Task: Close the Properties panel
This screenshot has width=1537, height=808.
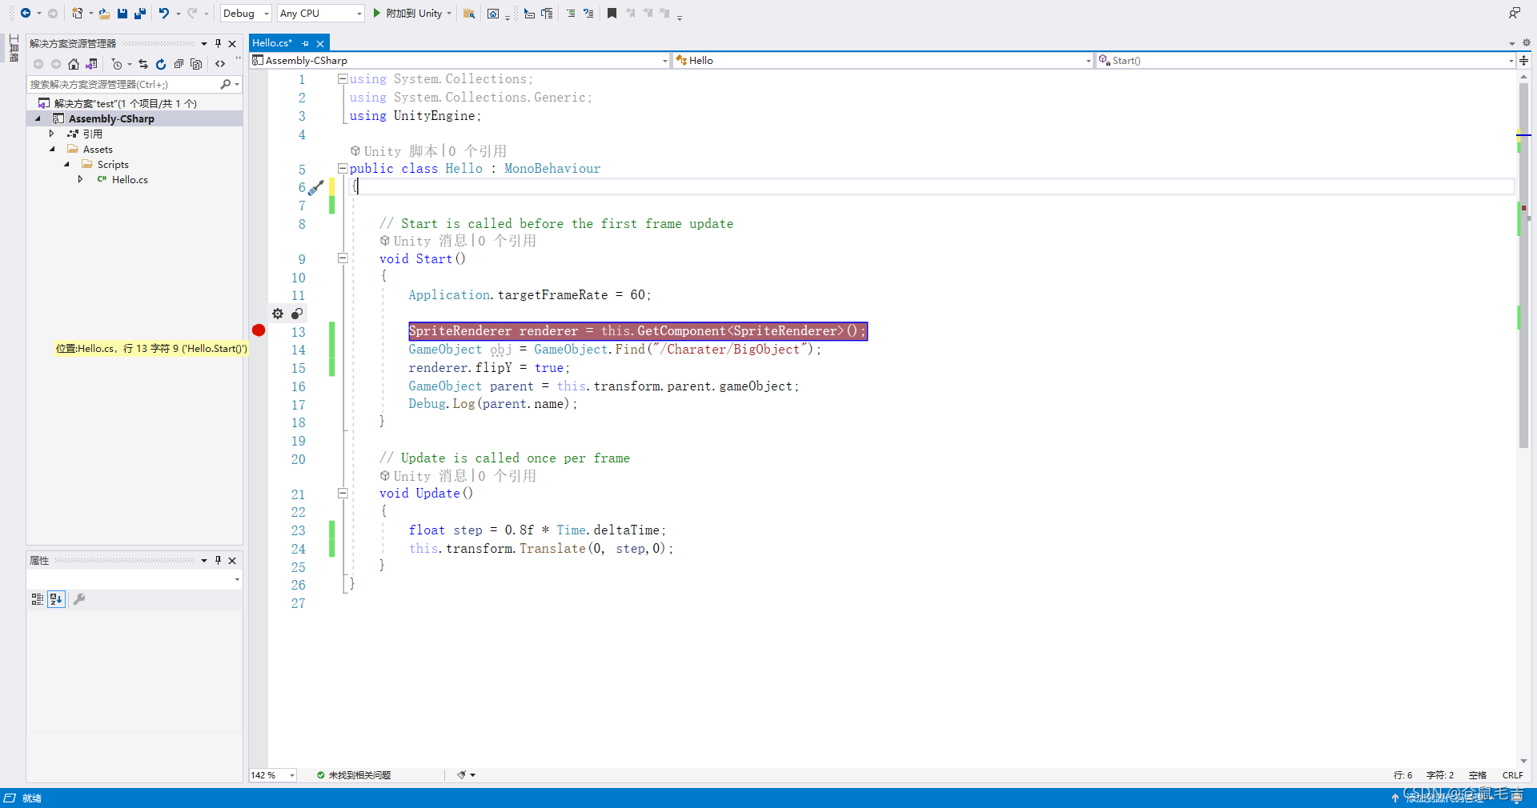Action: click(x=232, y=560)
